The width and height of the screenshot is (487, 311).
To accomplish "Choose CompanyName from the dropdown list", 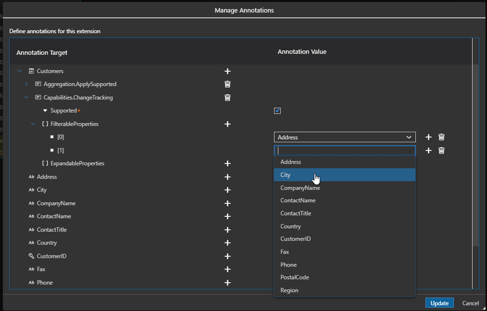I will (344, 187).
